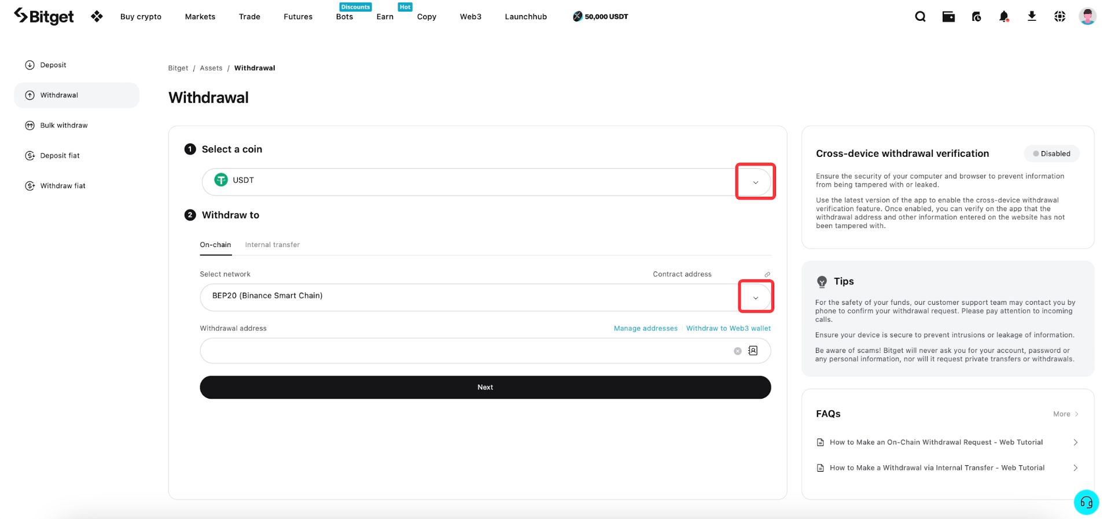This screenshot has width=1111, height=519.
Task: Click Bitget breadcrumb link
Action: pos(178,68)
